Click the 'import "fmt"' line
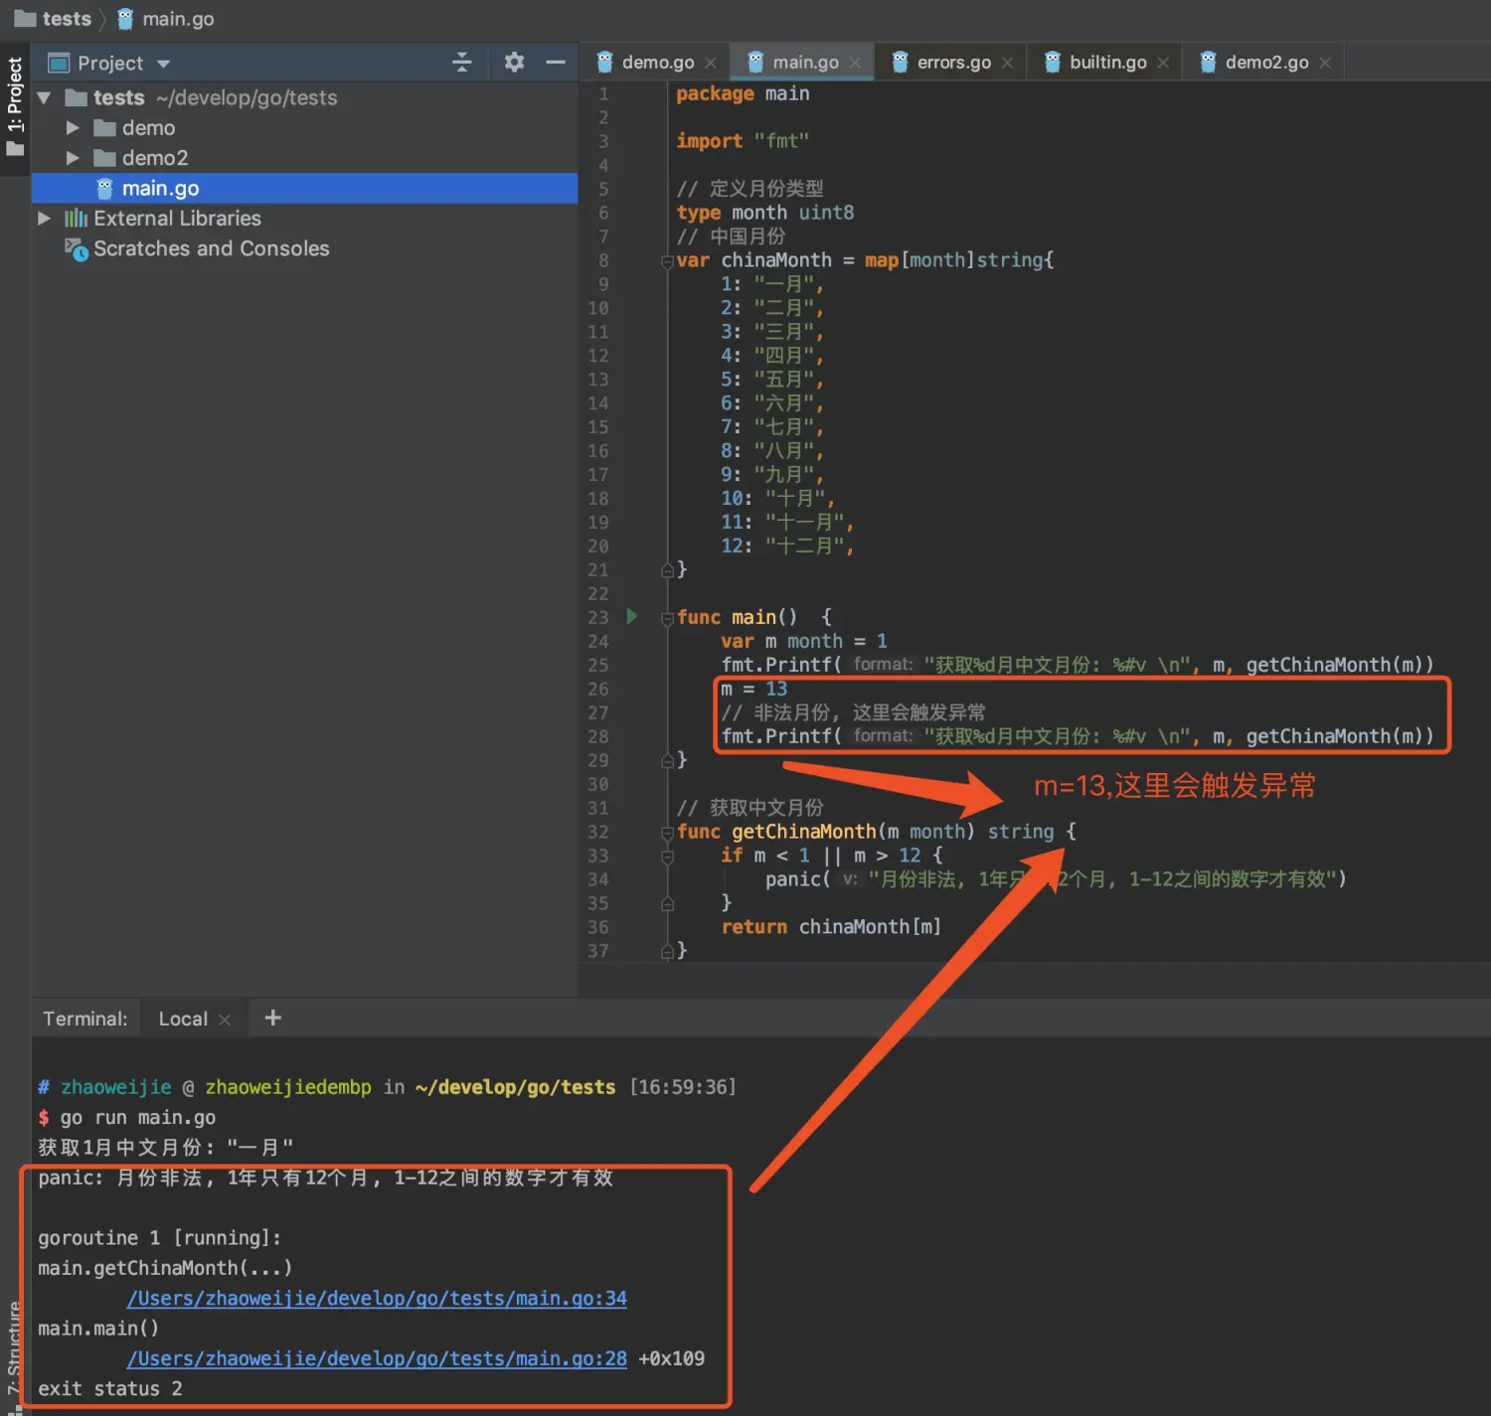1491x1416 pixels. (743, 141)
